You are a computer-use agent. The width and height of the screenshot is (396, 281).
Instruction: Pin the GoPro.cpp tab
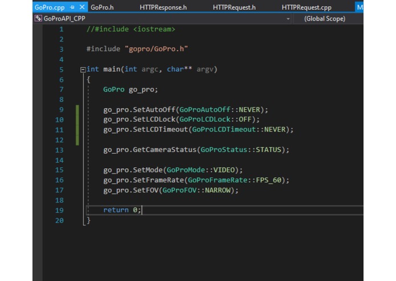tap(72, 7)
